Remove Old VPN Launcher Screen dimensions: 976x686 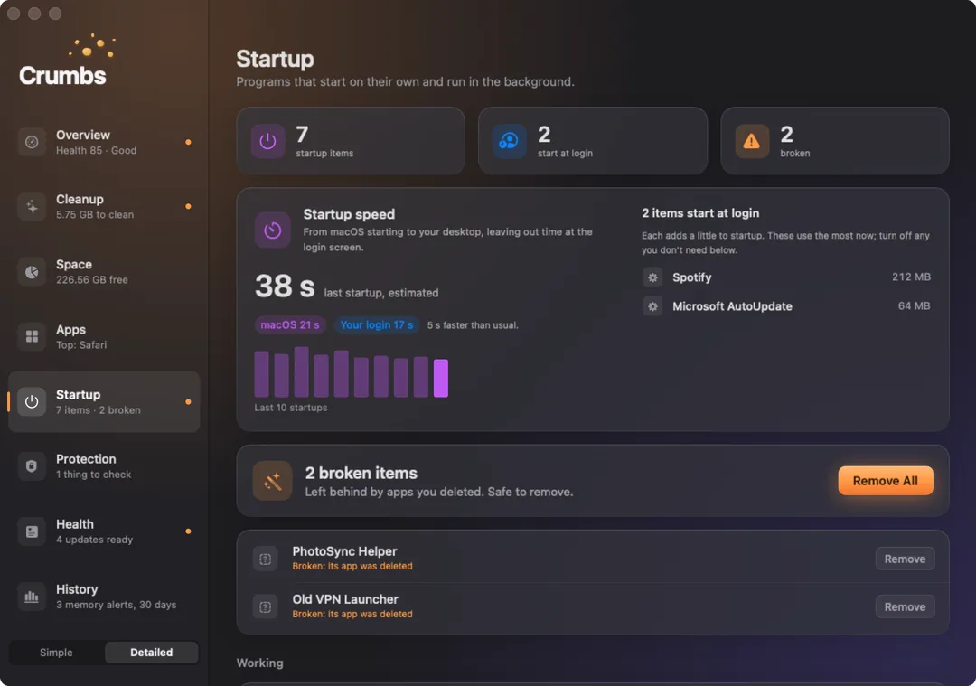905,607
